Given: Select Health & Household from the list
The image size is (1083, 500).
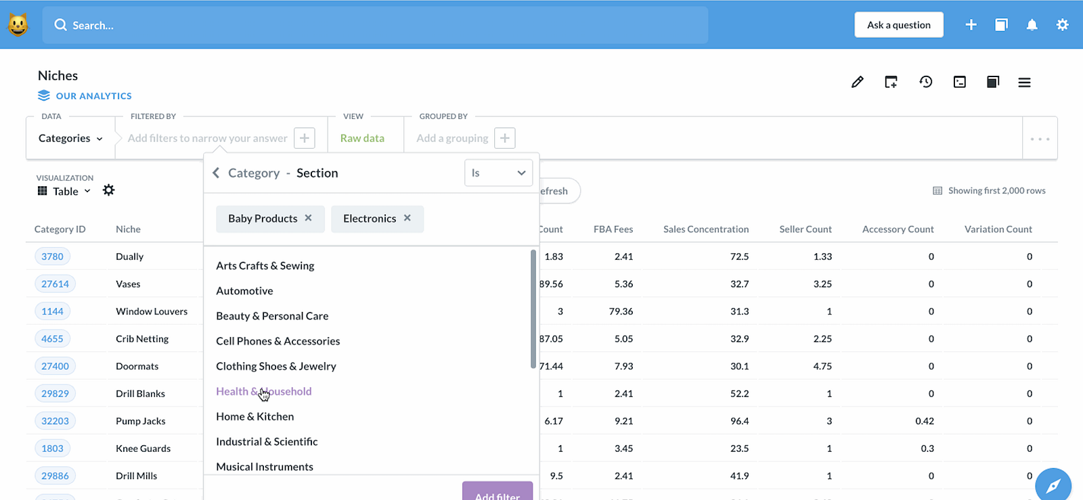Looking at the screenshot, I should [x=264, y=391].
